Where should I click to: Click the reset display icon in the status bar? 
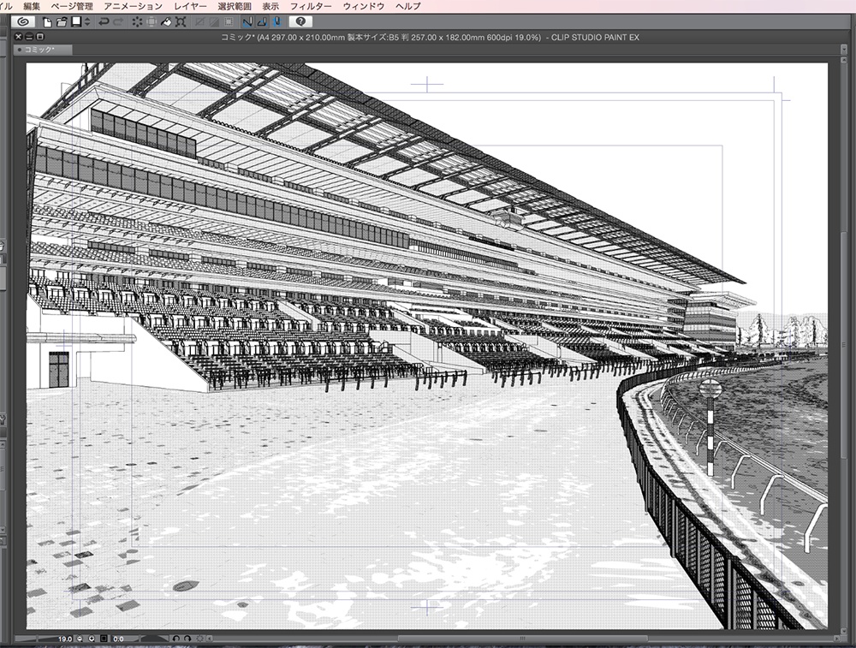click(x=103, y=638)
